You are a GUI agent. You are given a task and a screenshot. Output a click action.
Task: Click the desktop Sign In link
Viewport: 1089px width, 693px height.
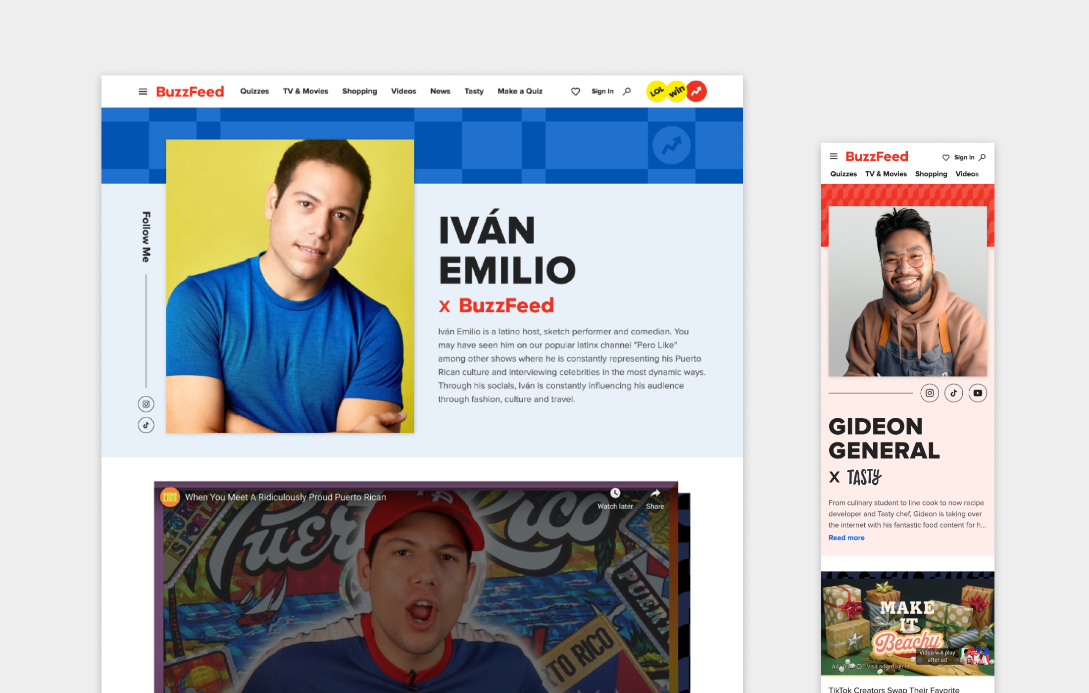point(602,91)
